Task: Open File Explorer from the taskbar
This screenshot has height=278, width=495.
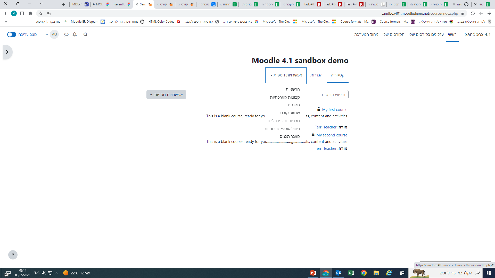Action: point(376,273)
